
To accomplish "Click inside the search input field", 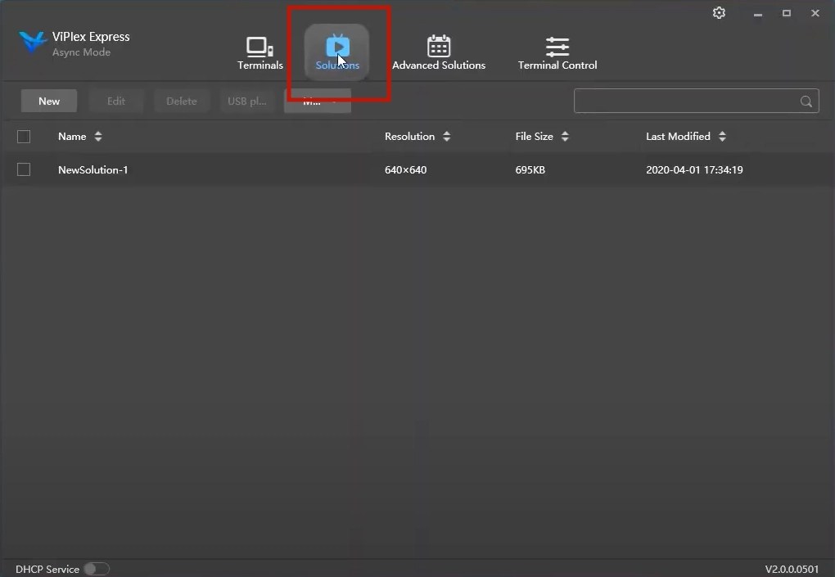I will [x=688, y=101].
